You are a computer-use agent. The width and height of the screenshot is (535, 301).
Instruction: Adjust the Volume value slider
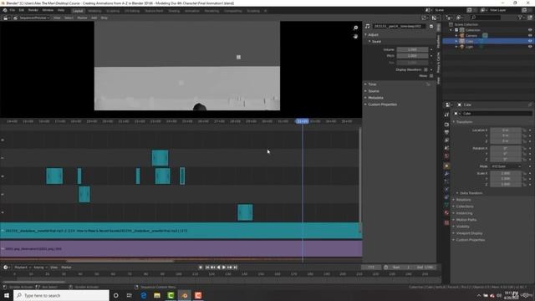tap(412, 50)
